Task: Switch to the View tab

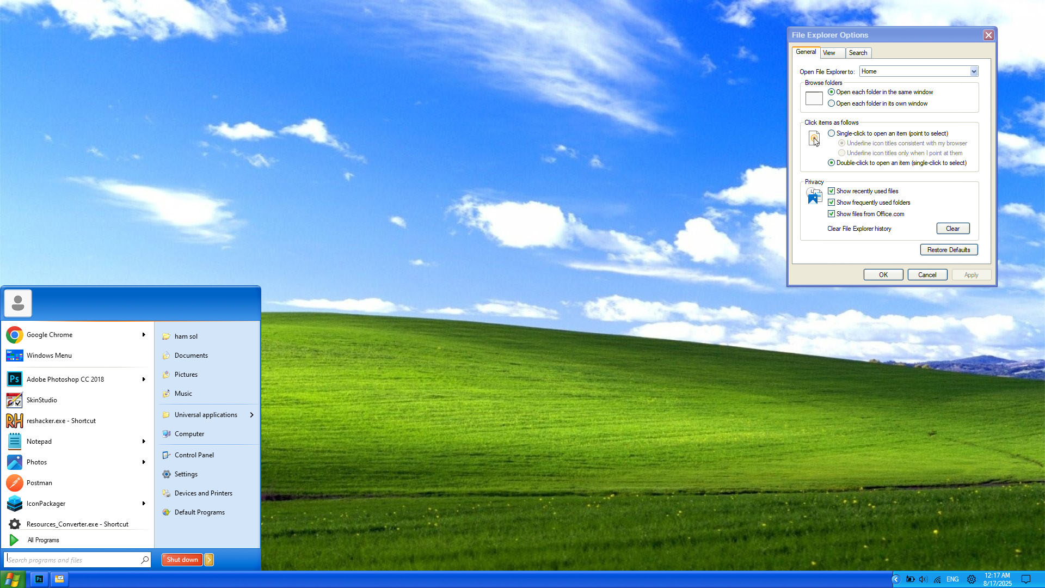Action: point(829,53)
